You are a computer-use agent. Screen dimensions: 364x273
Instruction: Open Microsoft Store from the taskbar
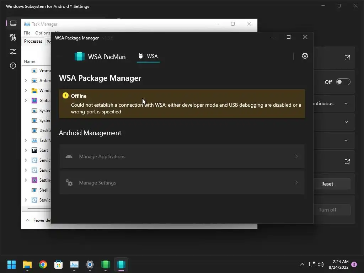[59, 264]
